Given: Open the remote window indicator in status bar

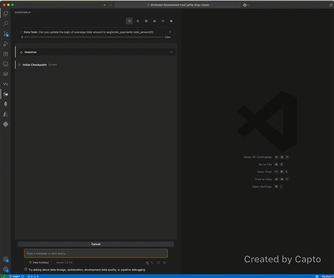Looking at the screenshot, I should (4, 276).
